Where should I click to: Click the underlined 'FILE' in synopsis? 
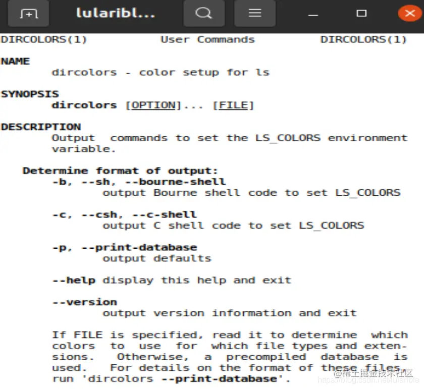click(x=233, y=105)
